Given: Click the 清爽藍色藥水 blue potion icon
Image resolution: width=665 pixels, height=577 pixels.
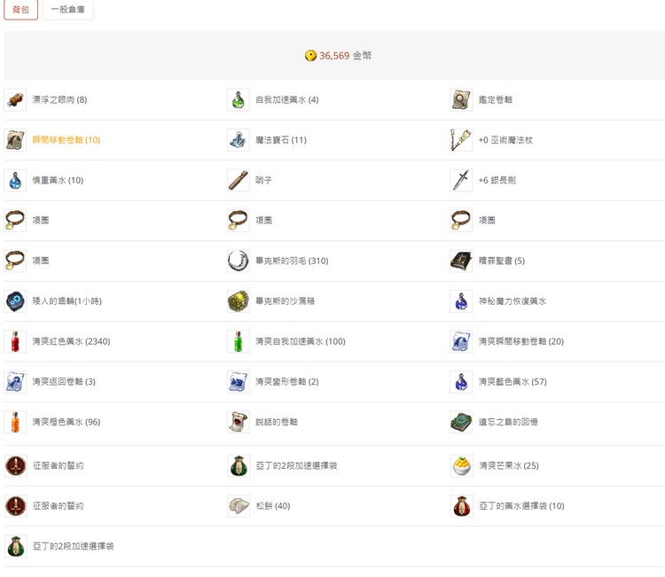Looking at the screenshot, I should point(461,382).
